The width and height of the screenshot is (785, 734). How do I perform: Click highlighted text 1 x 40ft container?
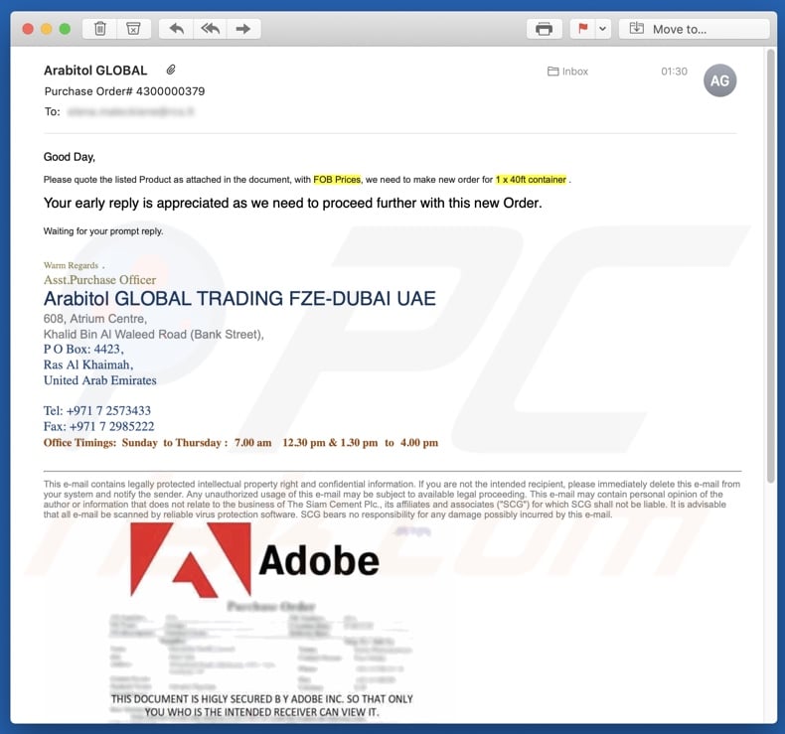tap(532, 179)
